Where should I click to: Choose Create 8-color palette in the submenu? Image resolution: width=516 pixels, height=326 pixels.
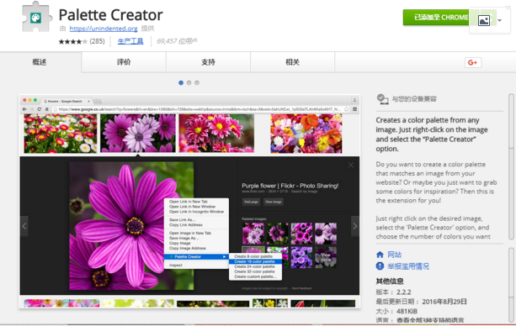(255, 256)
